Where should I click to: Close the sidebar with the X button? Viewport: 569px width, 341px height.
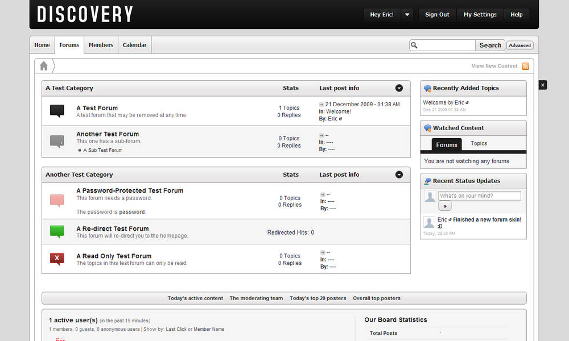tap(543, 85)
